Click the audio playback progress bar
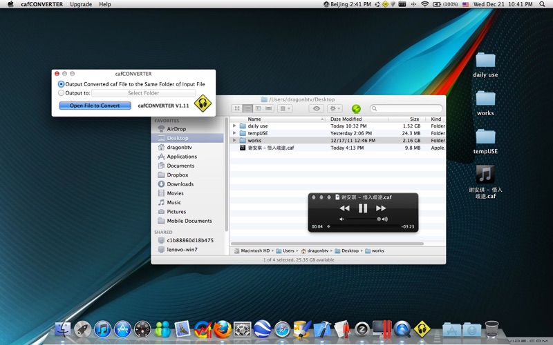This screenshot has width=553, height=345. tap(364, 226)
